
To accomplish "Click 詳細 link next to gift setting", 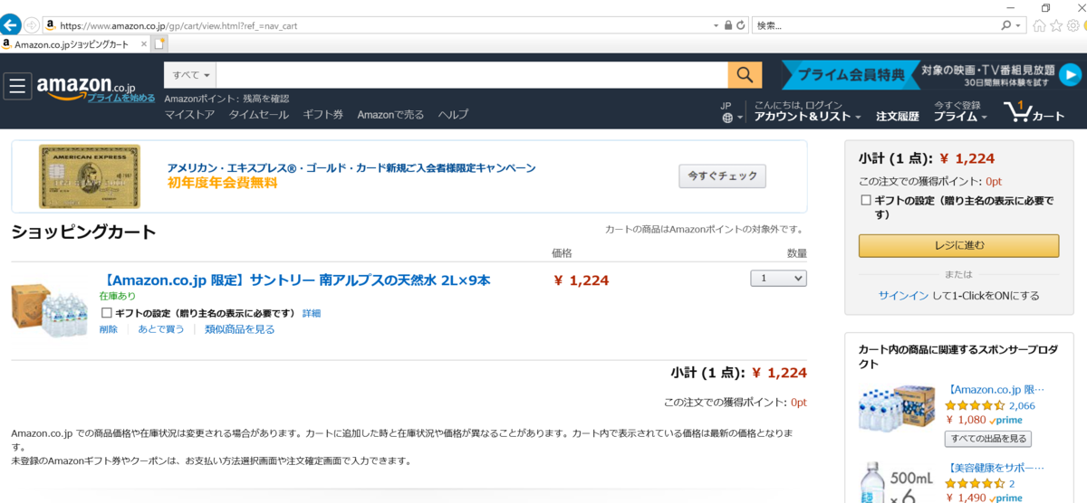I will tap(312, 313).
